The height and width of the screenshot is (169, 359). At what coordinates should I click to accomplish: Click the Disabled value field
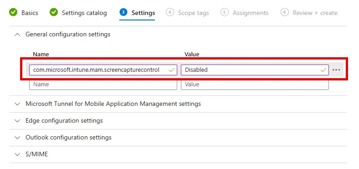[x=255, y=70]
